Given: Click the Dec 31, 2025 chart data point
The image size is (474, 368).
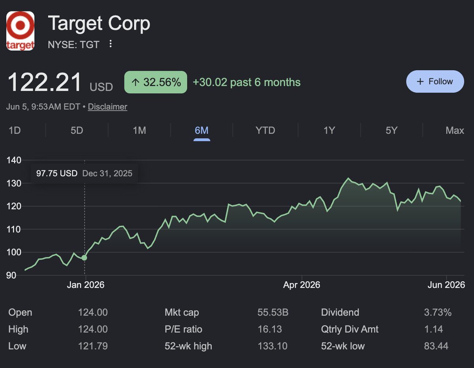Looking at the screenshot, I should [84, 257].
